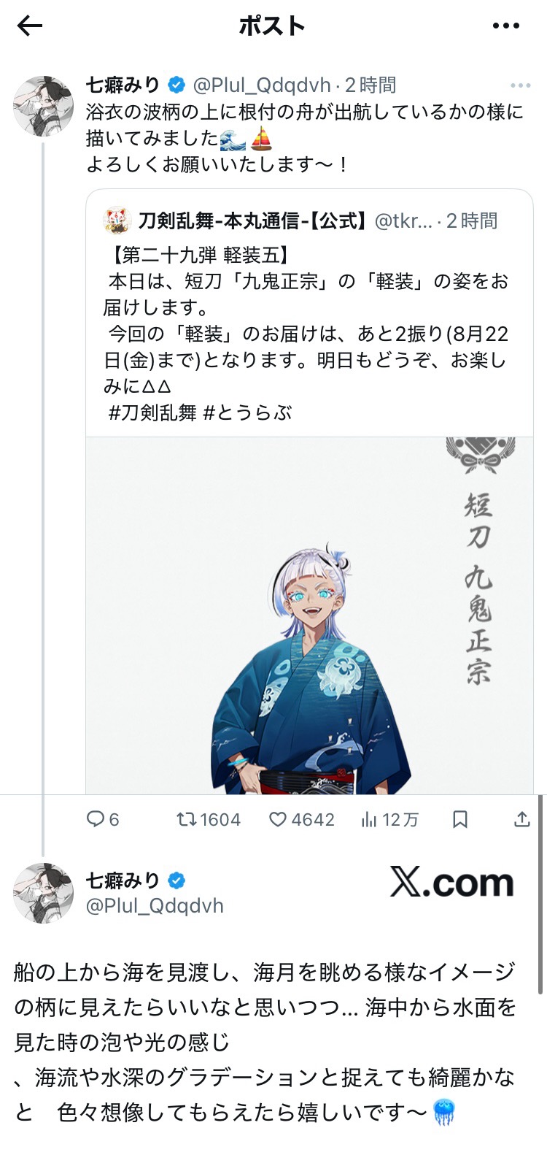Click the @Plul_Qdqdvh handle under the second name

155,906
